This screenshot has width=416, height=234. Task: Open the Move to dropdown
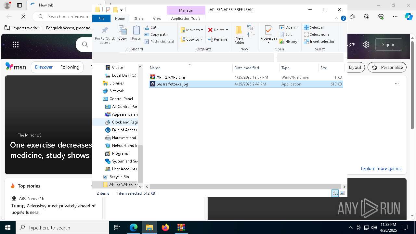click(x=192, y=30)
